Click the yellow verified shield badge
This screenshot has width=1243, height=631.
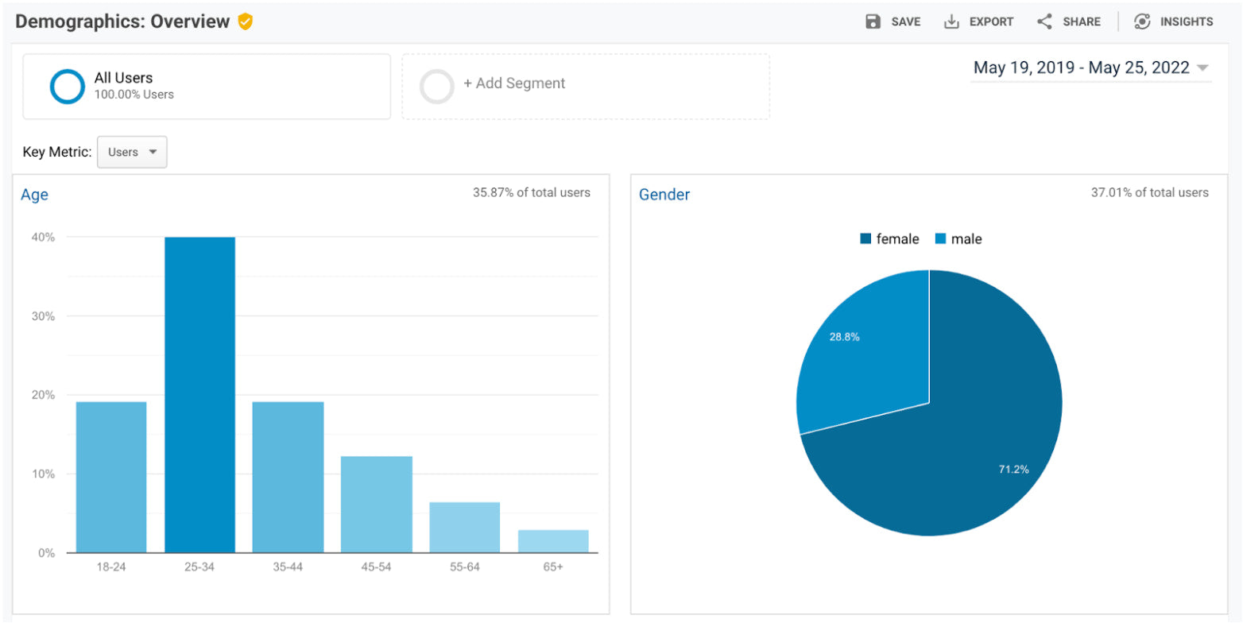[245, 21]
